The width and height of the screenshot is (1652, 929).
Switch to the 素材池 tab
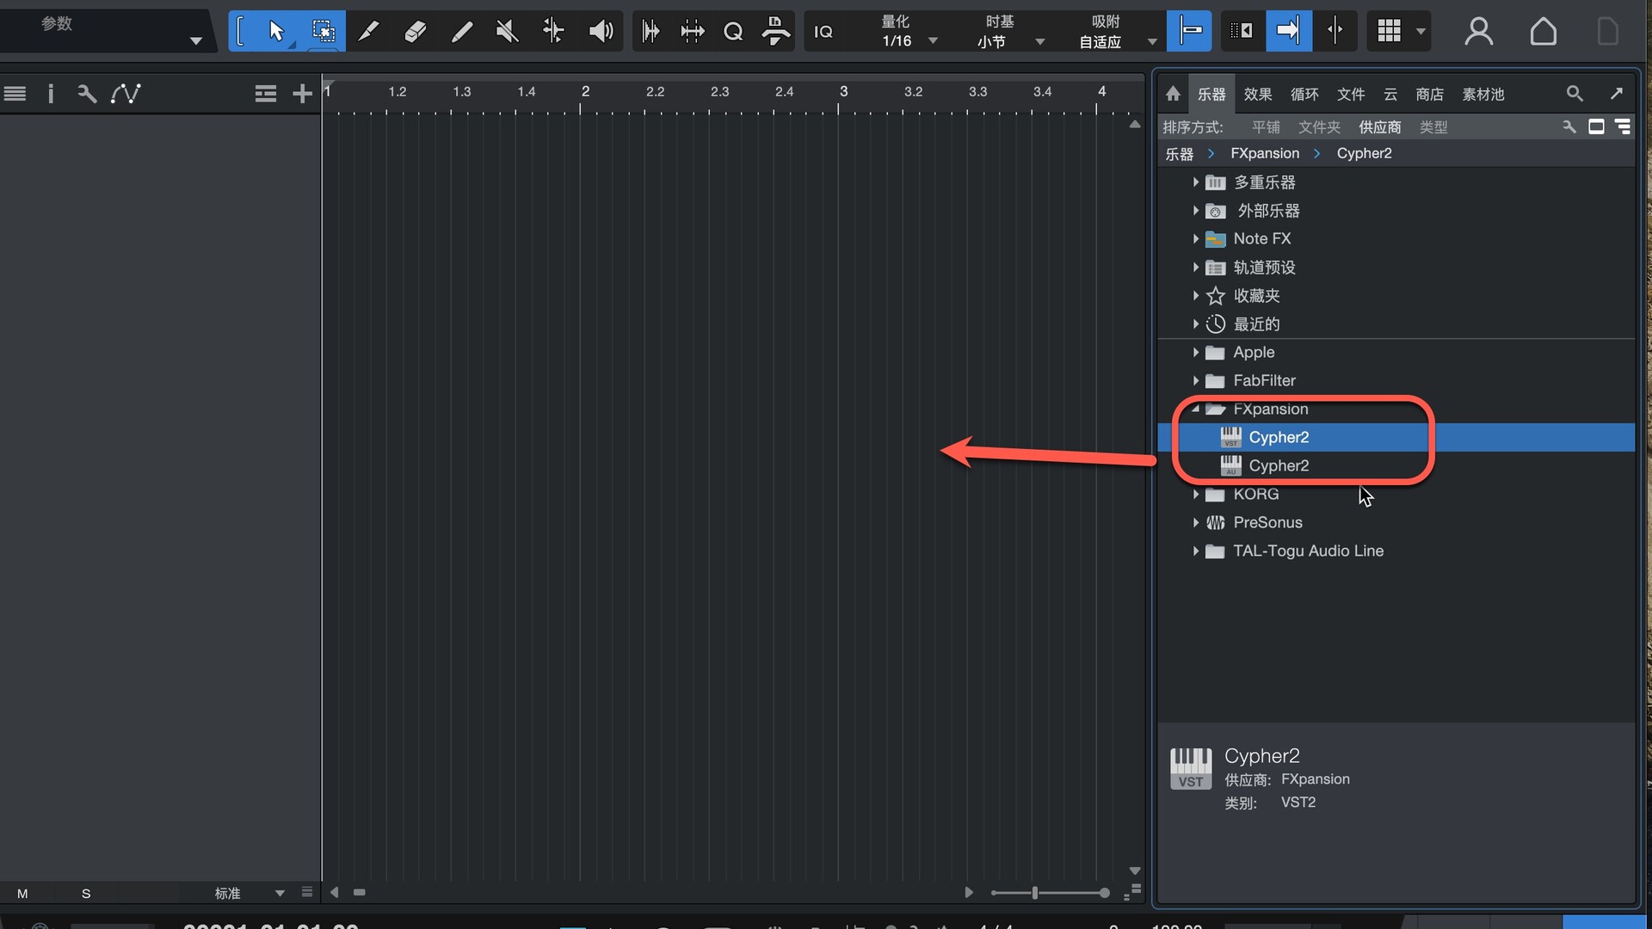(x=1483, y=94)
